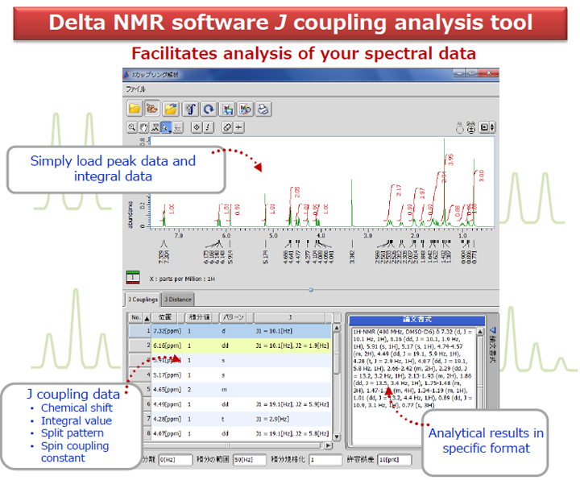Click the 位置 column header

[x=164, y=317]
